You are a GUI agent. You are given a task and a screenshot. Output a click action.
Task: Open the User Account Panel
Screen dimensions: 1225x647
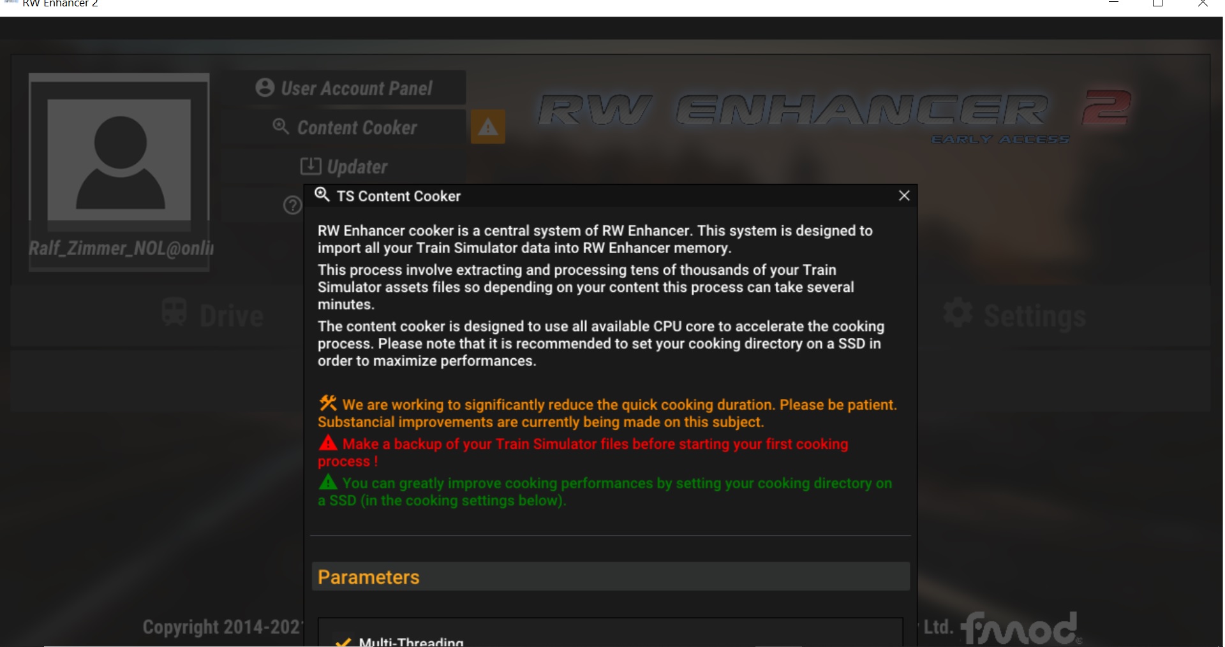pyautogui.click(x=345, y=88)
